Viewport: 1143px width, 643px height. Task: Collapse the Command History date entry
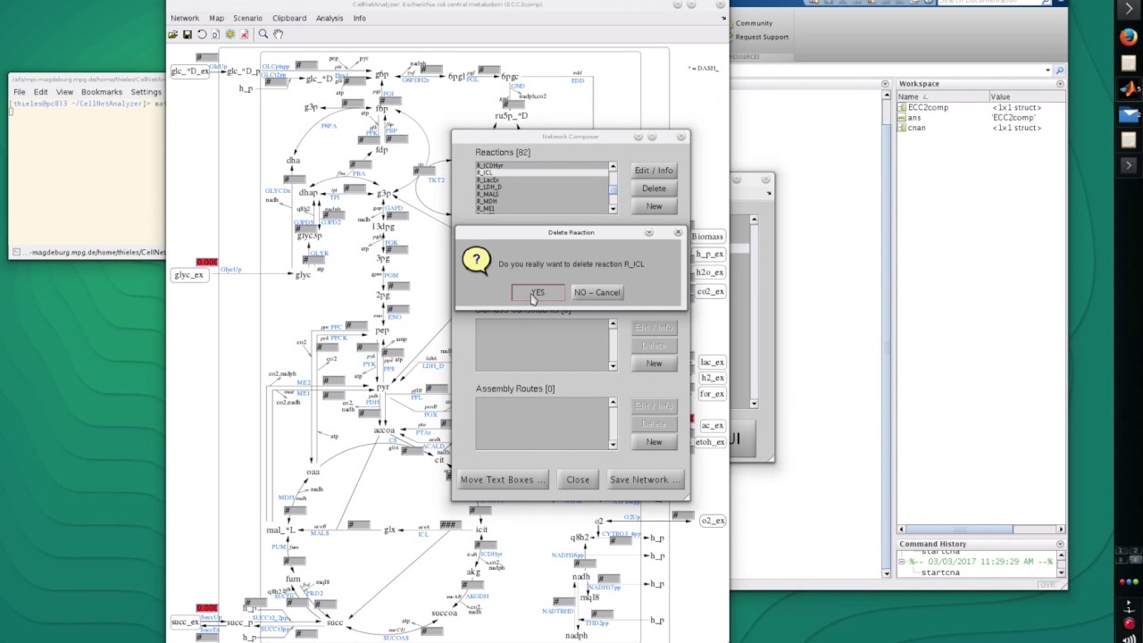point(902,562)
